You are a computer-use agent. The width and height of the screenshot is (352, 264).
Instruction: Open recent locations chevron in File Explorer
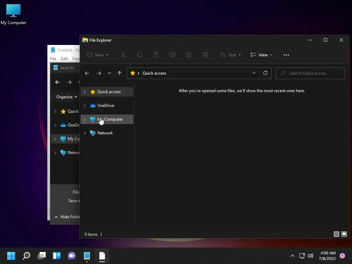coord(109,73)
